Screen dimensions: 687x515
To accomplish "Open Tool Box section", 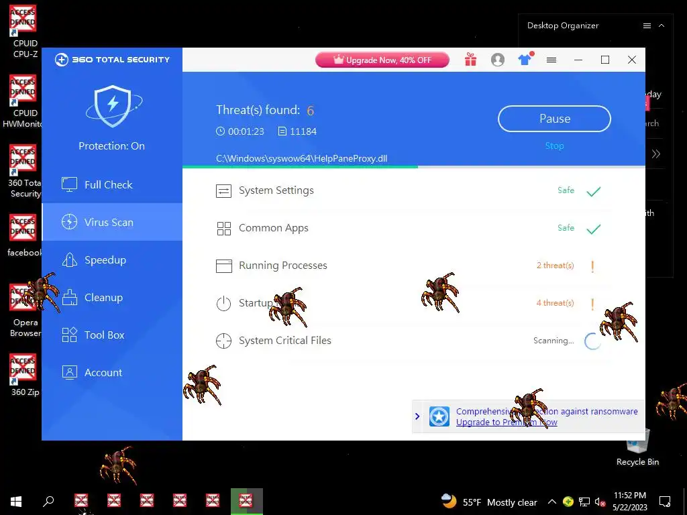I will coord(112,335).
